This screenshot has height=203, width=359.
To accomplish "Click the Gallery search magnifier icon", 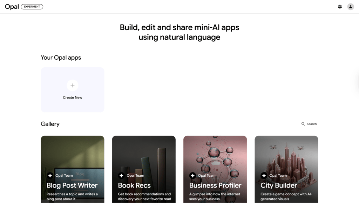I will [303, 124].
